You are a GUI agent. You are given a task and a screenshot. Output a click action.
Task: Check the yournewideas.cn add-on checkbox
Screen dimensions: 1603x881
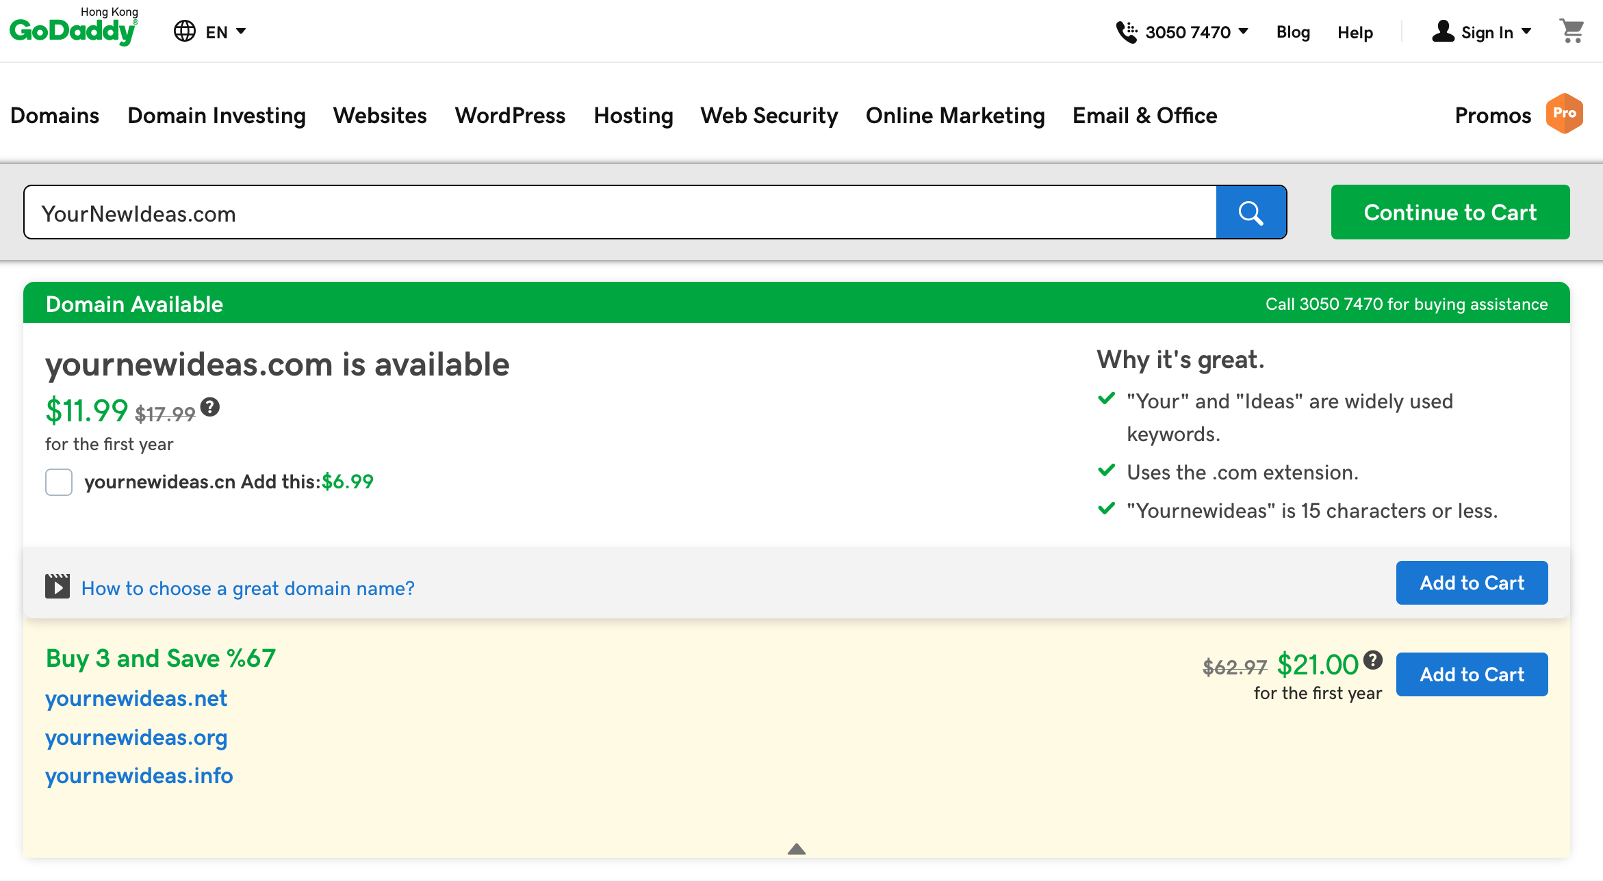coord(59,482)
